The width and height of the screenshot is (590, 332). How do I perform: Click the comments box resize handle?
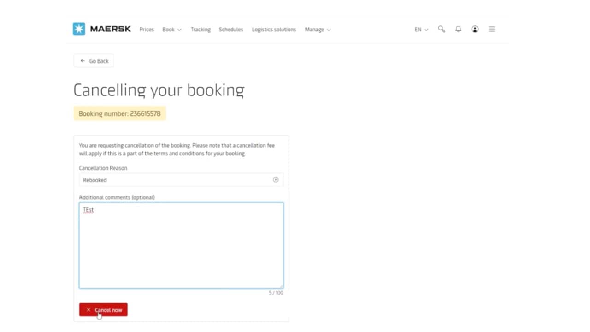pos(281,286)
